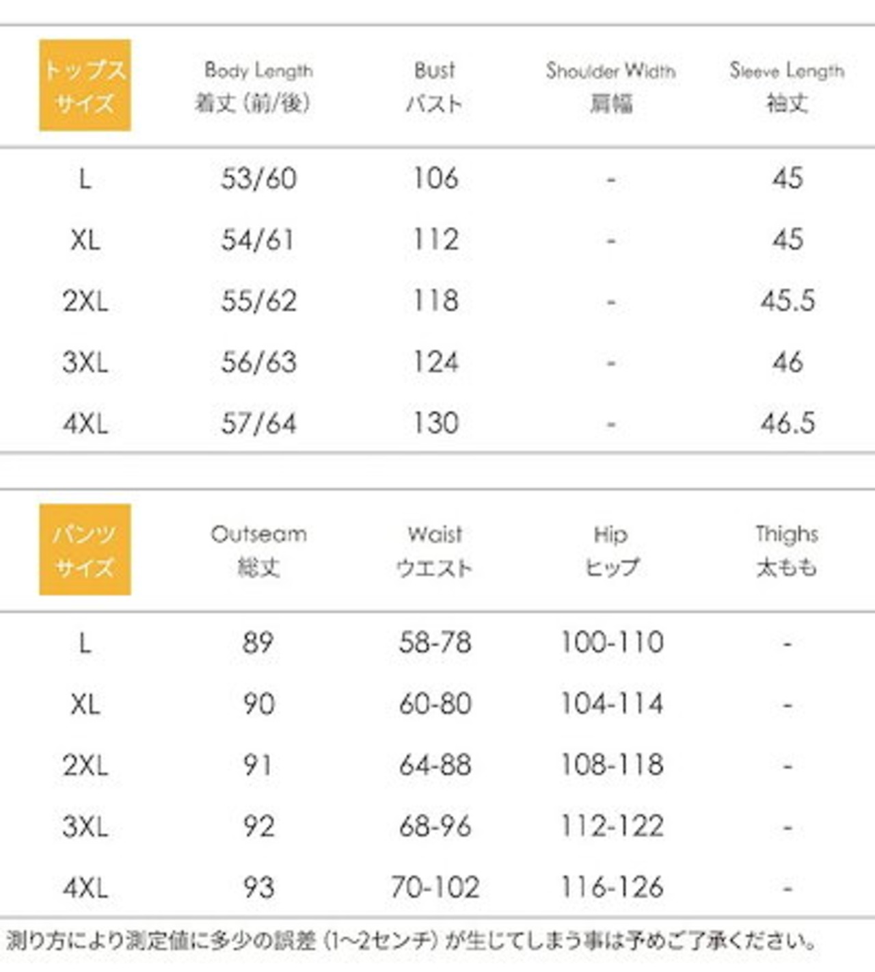Click the 46.5 sleeve length value

(x=787, y=423)
